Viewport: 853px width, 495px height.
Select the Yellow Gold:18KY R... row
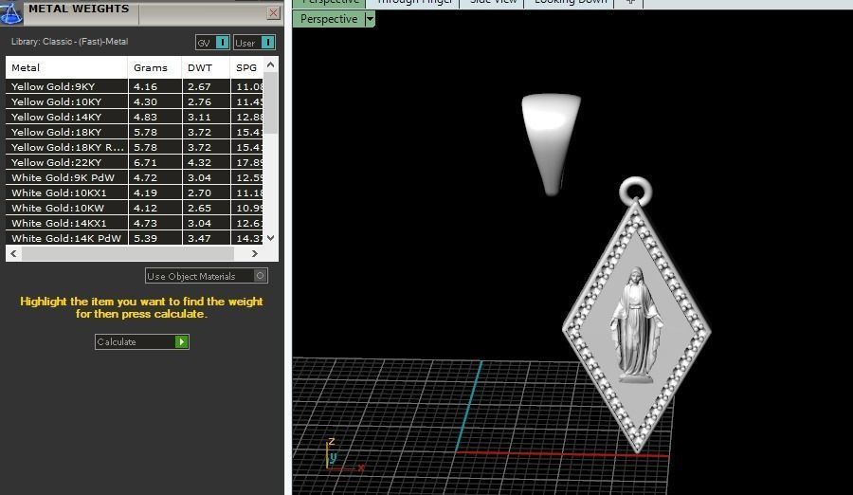pos(135,148)
